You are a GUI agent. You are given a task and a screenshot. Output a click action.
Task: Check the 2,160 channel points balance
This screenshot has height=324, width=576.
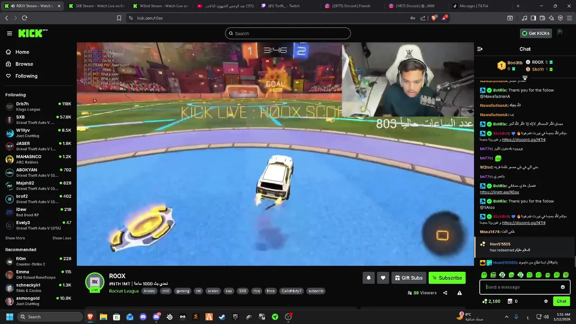pos(491,301)
